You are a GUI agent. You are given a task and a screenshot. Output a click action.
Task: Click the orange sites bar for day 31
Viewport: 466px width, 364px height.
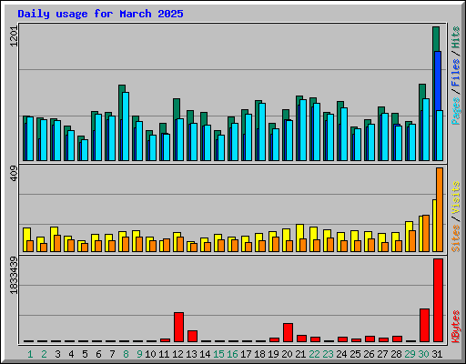click(440, 209)
